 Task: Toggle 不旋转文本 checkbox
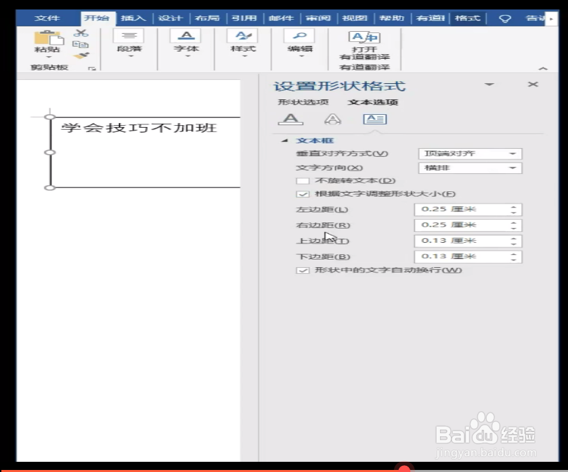tap(303, 181)
